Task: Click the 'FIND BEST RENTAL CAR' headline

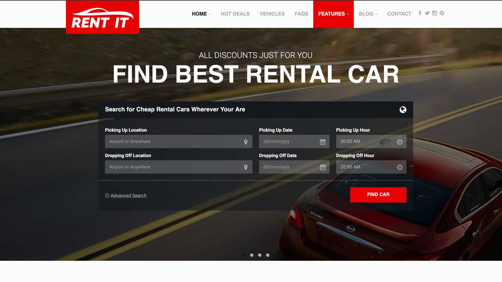Action: 256,74
